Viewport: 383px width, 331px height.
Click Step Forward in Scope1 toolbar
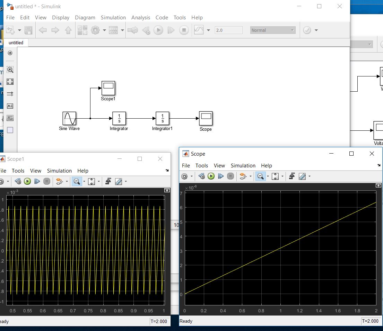pyautogui.click(x=37, y=181)
